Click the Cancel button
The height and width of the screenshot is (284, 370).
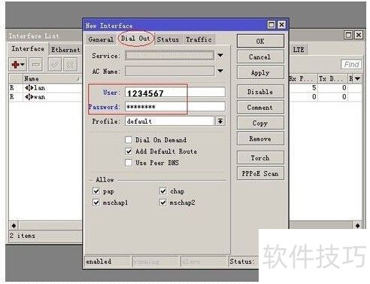pyautogui.click(x=260, y=57)
